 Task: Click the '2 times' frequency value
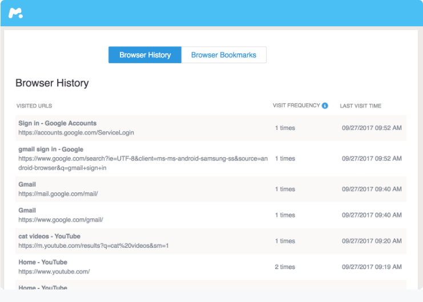coord(285,267)
